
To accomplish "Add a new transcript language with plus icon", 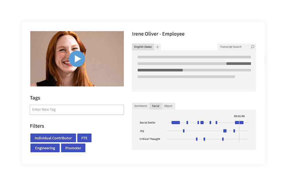I will (x=157, y=47).
